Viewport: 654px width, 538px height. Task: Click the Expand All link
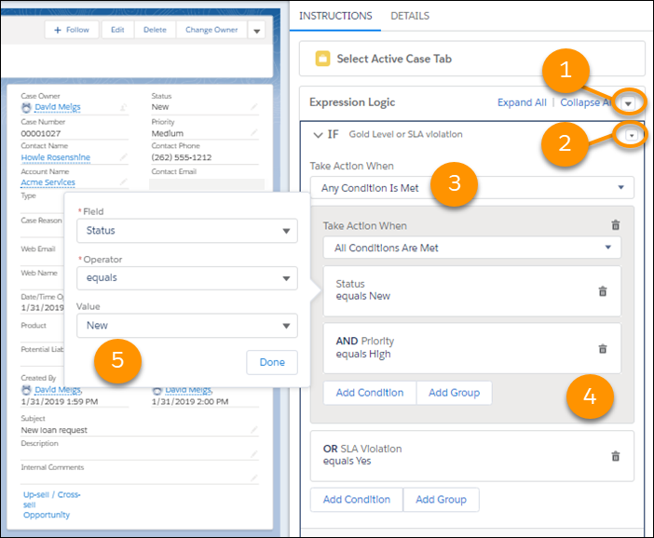click(522, 102)
